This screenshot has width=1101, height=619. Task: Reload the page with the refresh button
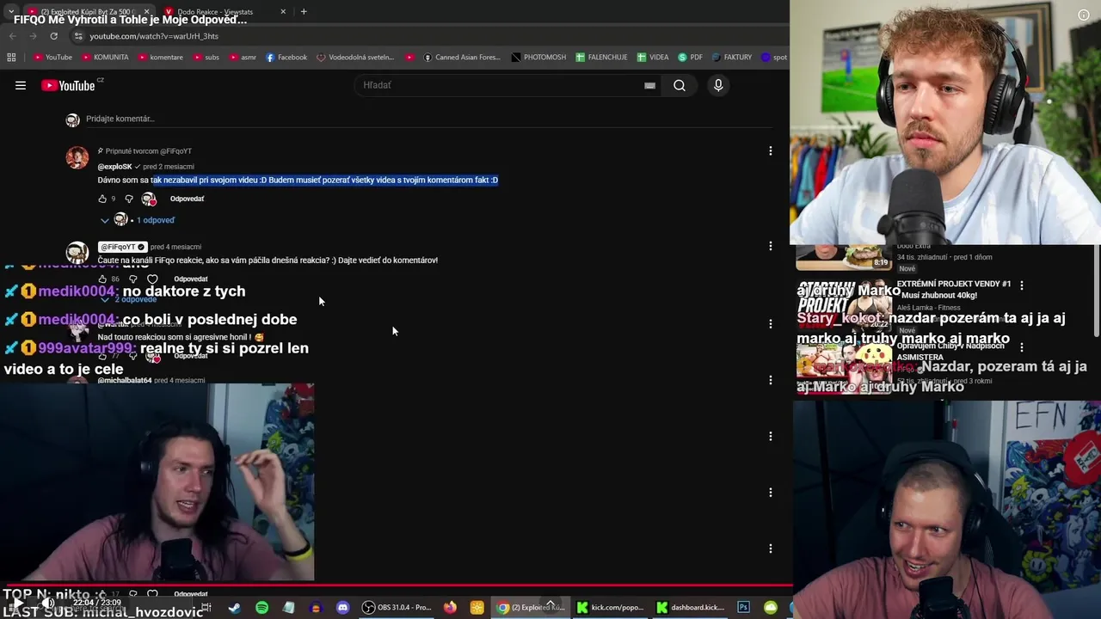[53, 36]
